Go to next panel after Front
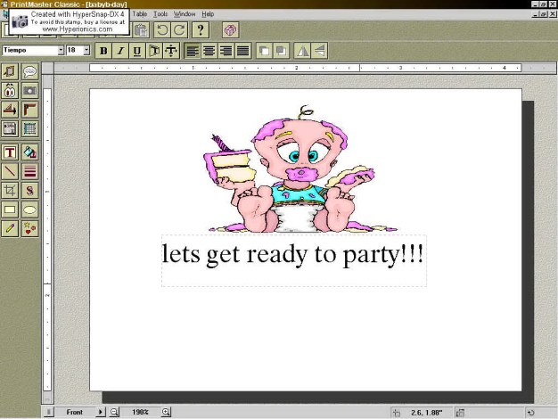Viewport: 558px width, 419px height. tap(101, 412)
